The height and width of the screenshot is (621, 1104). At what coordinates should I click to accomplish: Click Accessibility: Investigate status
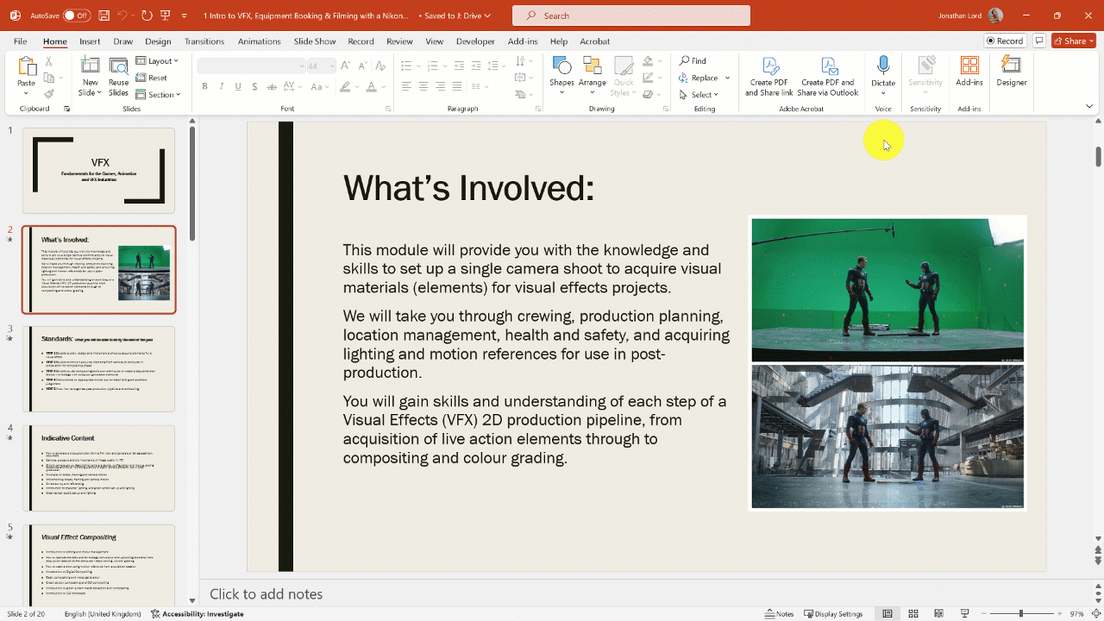(197, 614)
